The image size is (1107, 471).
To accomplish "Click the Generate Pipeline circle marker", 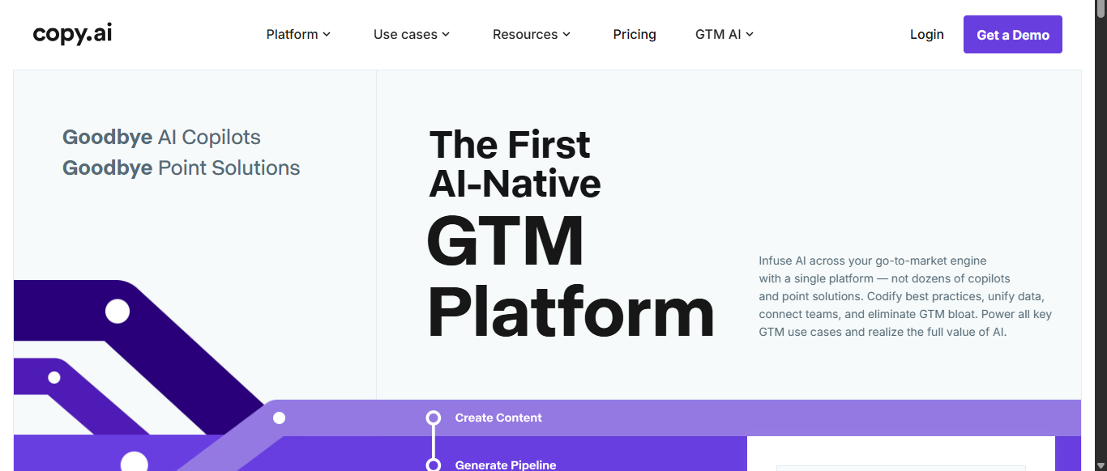I will [x=434, y=465].
